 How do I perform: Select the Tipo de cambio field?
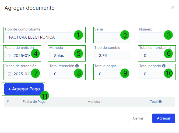coord(112,56)
